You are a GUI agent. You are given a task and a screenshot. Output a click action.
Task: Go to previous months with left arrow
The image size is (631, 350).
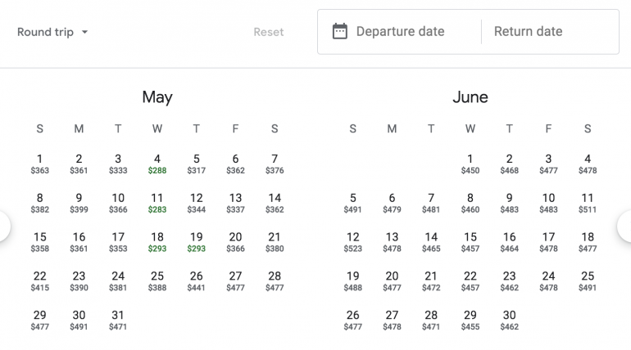3,227
